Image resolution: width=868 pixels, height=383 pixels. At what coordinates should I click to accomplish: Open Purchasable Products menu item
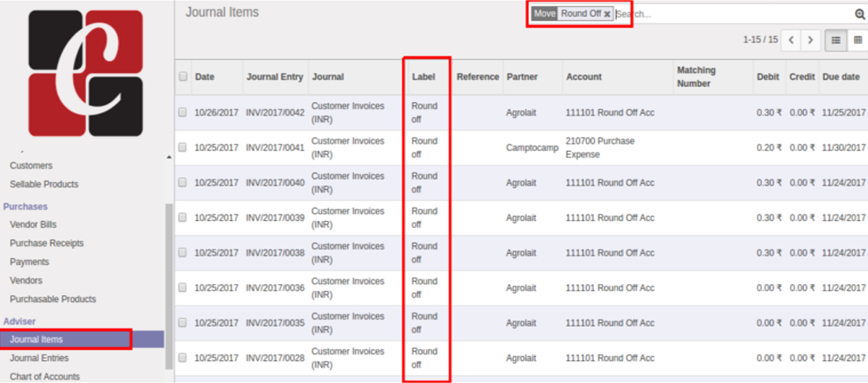point(53,299)
